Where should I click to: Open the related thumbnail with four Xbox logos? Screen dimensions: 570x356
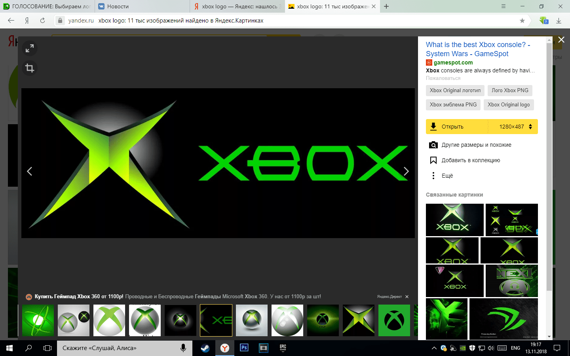click(x=512, y=220)
